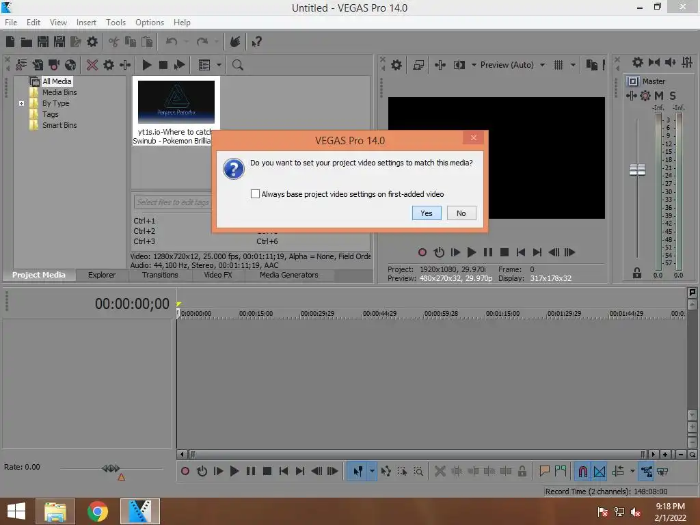Open Project Properties gear in main toolbar
Viewport: 700px width, 525px height.
click(x=92, y=42)
